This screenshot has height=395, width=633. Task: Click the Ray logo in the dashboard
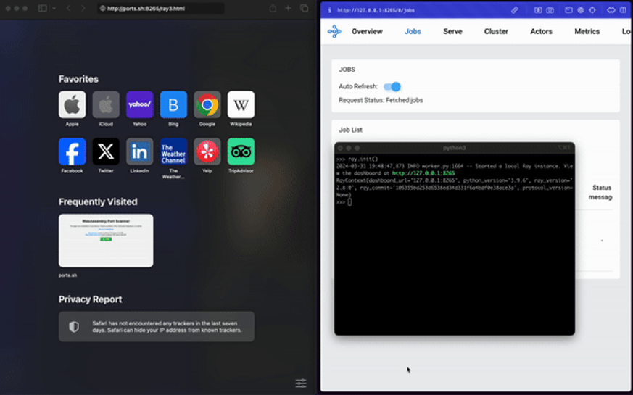click(x=334, y=31)
